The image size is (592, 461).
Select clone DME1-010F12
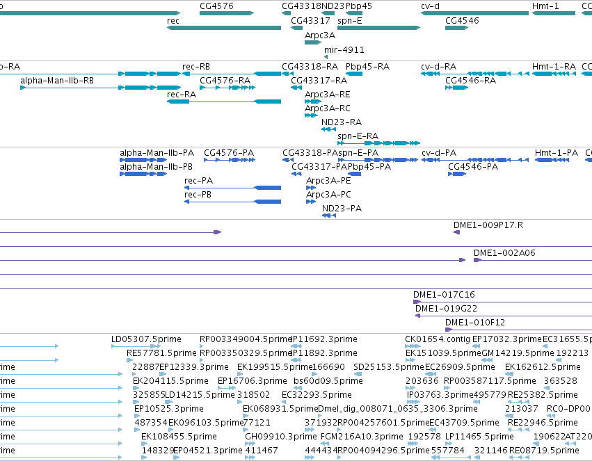[518, 330]
